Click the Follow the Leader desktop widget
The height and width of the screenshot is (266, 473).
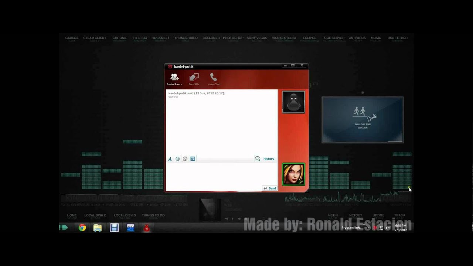pos(363,120)
